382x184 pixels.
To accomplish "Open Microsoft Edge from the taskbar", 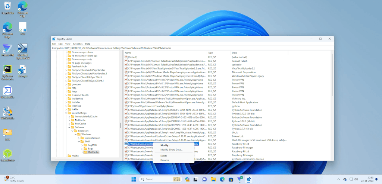I will click(222, 179).
